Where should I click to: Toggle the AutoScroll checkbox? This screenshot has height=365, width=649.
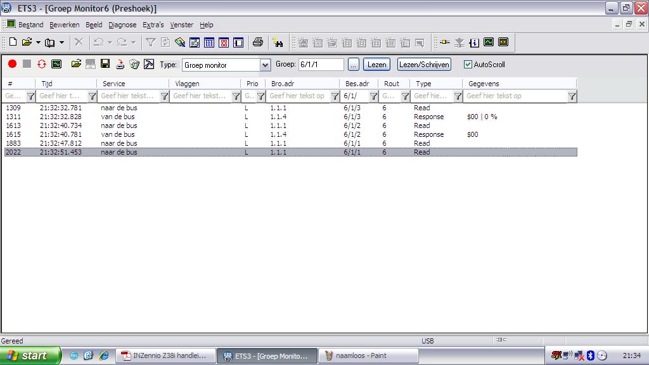(x=468, y=65)
